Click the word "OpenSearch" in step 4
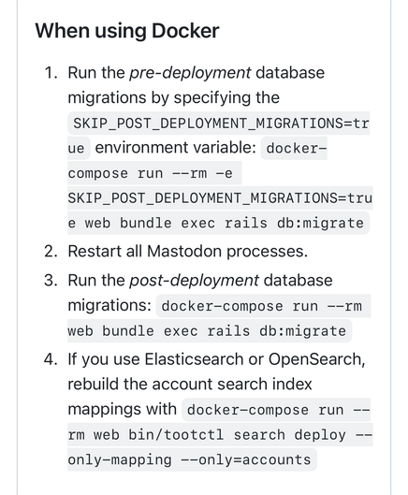408x495 pixels. (316, 359)
